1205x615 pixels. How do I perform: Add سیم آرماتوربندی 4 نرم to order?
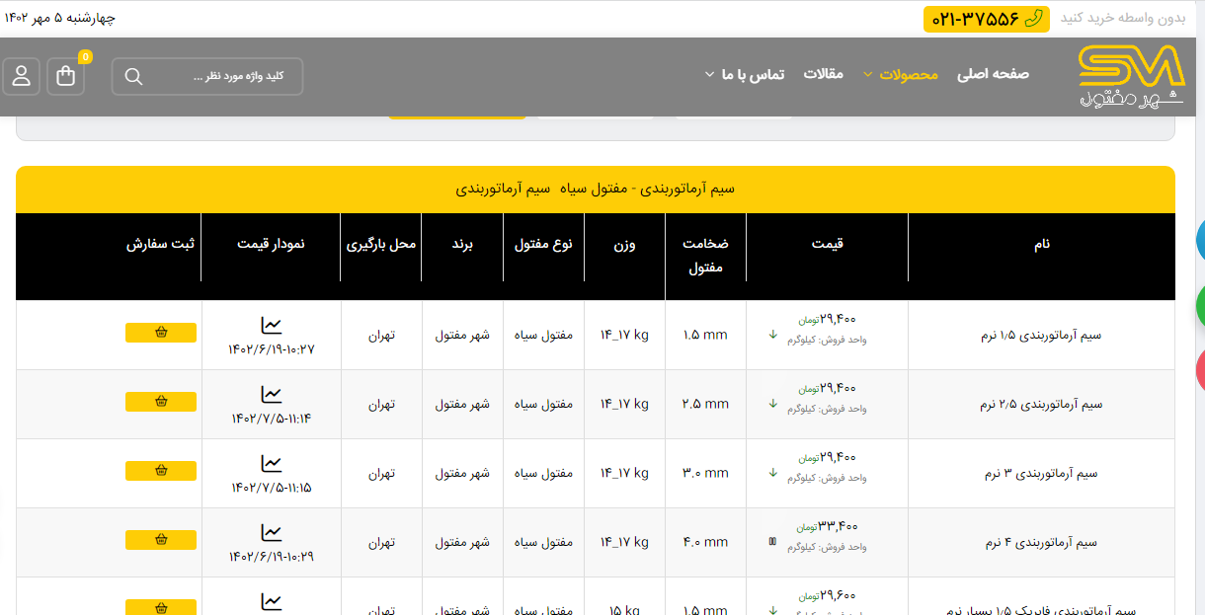tap(161, 540)
